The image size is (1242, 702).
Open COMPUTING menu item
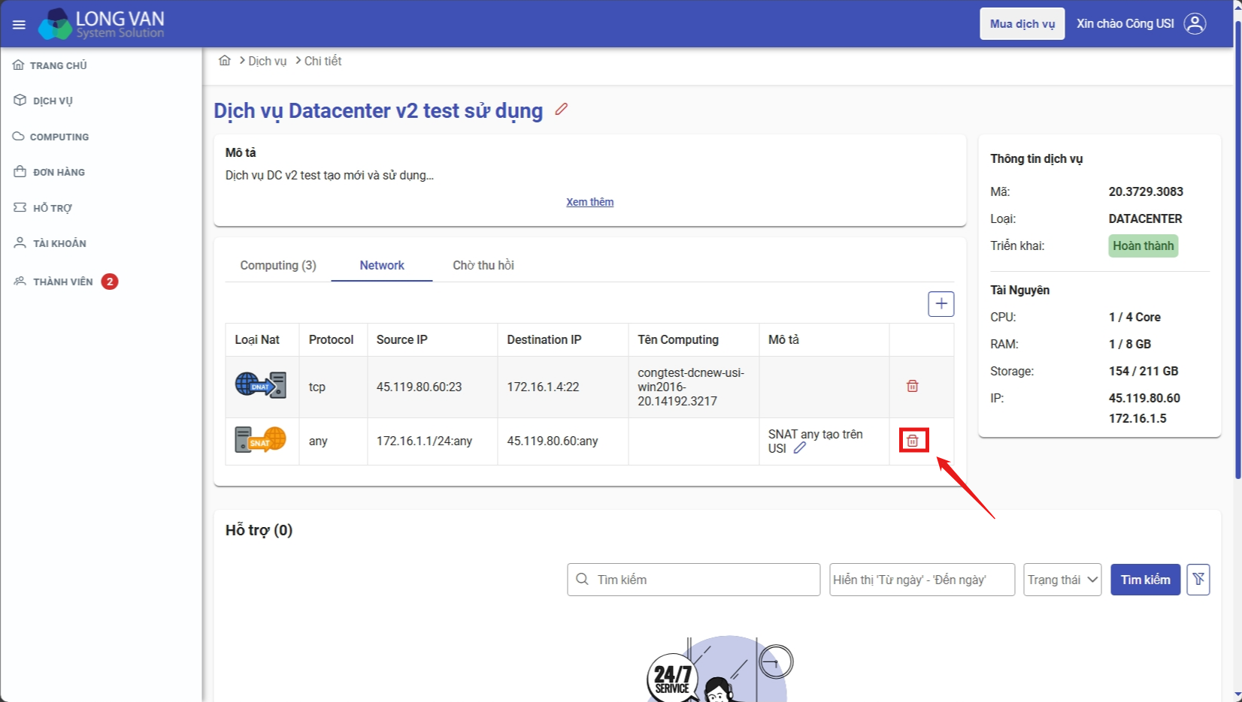click(x=59, y=137)
